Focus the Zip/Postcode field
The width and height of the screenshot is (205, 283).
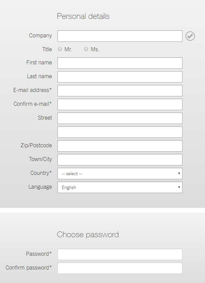tap(120, 146)
